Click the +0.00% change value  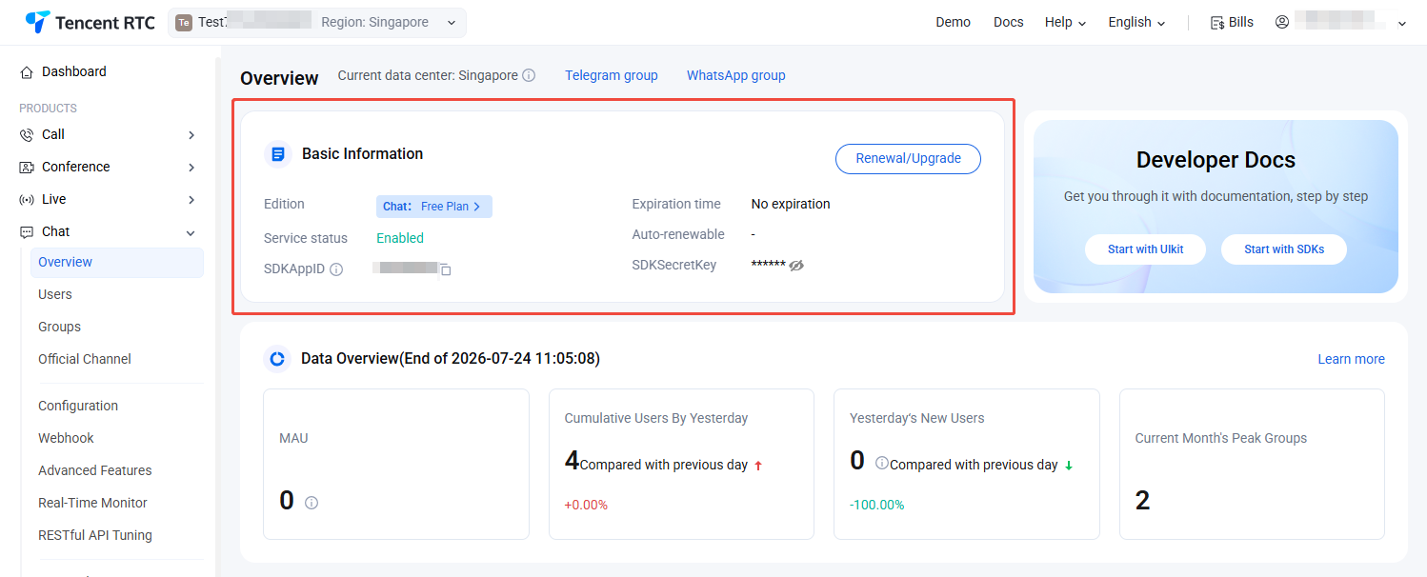[586, 506]
